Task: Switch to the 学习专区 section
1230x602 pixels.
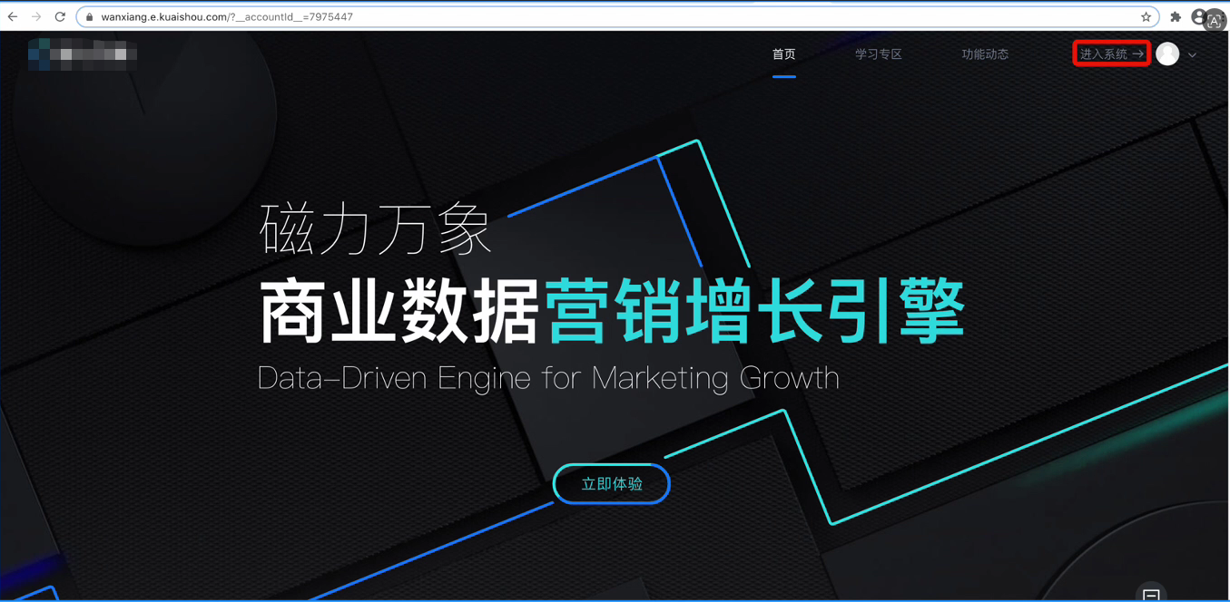Action: tap(878, 53)
